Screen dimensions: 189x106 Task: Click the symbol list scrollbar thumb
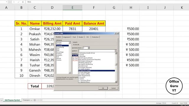pos(116,64)
